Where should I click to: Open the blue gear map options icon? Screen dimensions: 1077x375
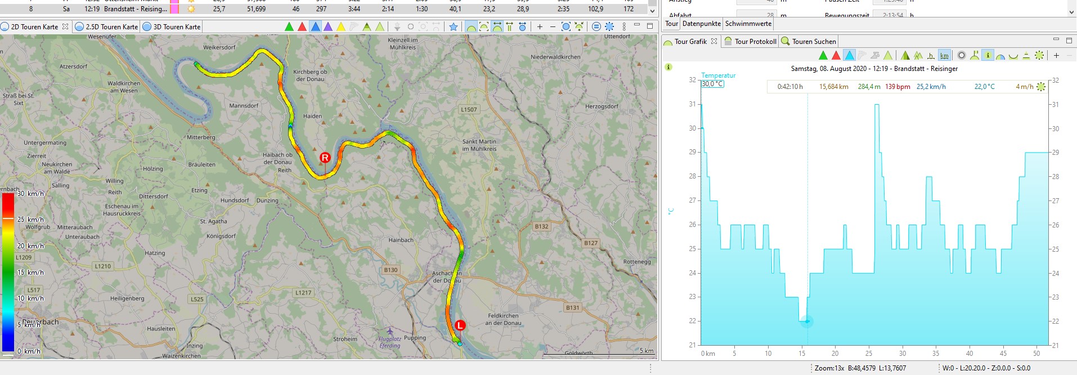[609, 26]
